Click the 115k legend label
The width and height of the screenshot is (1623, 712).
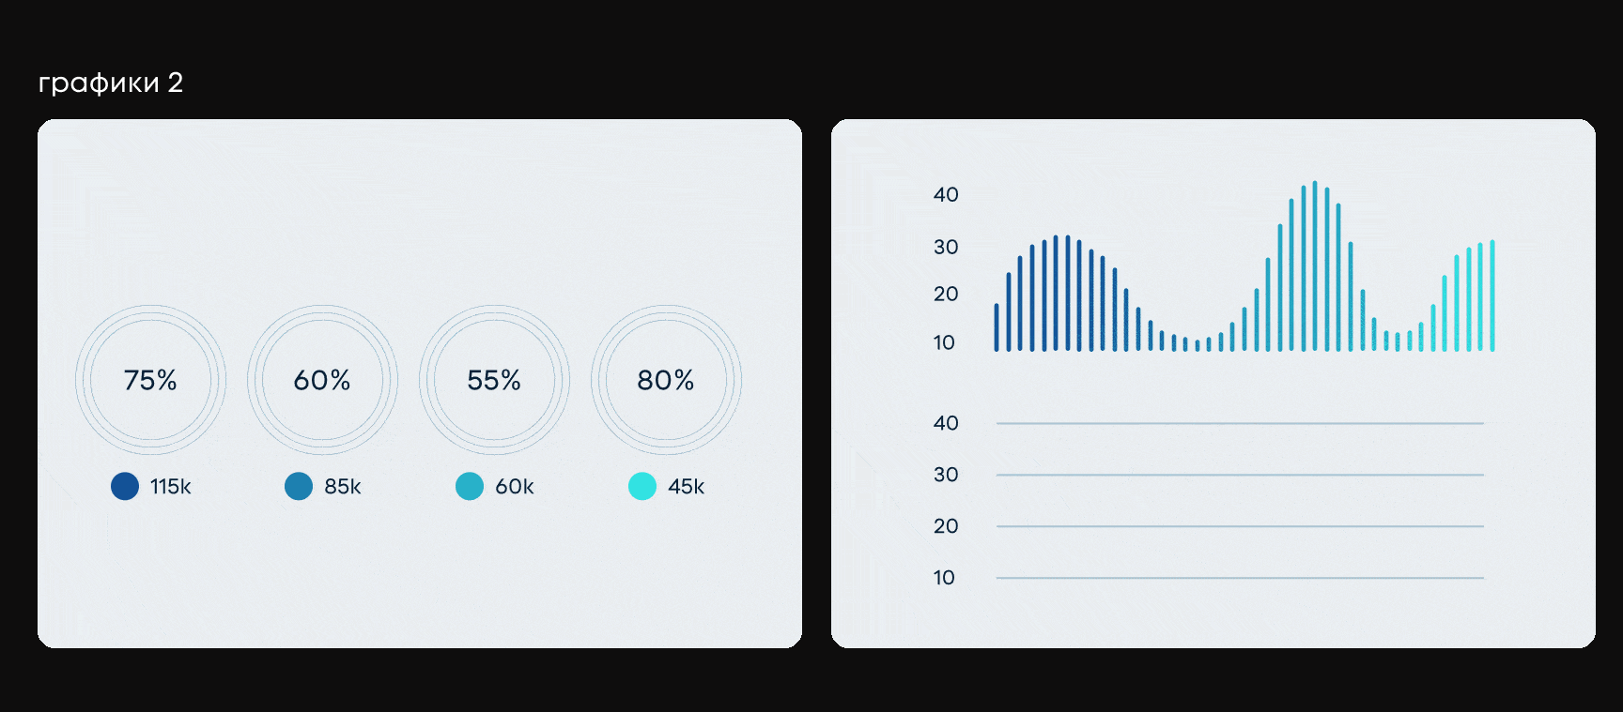coord(171,487)
